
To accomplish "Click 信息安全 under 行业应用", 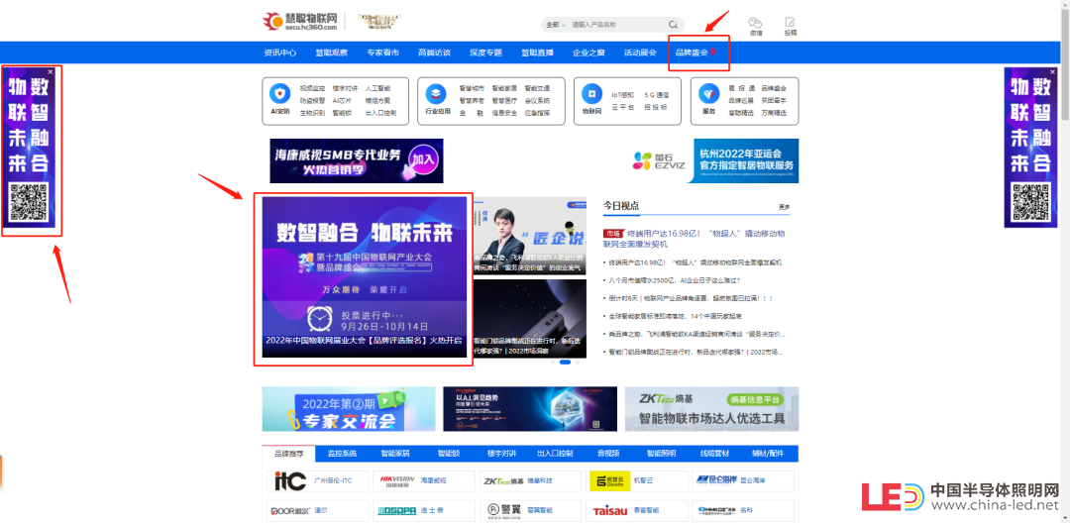I will (504, 113).
